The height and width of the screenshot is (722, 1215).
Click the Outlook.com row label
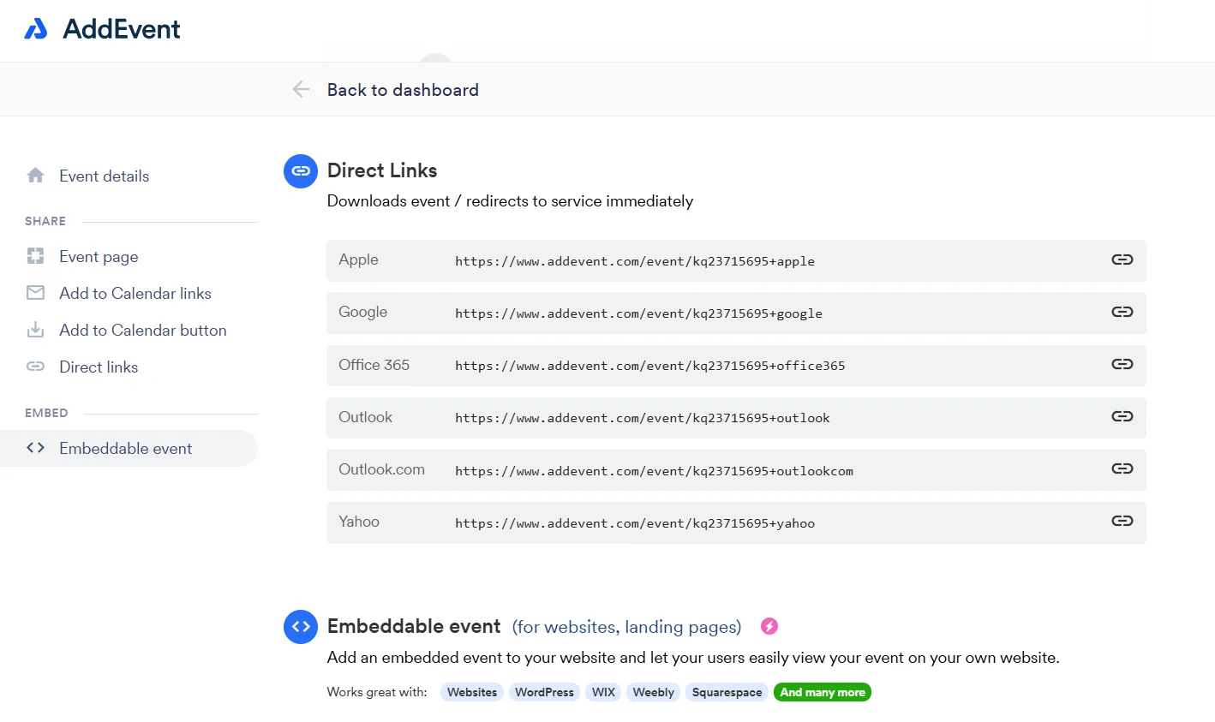(381, 469)
